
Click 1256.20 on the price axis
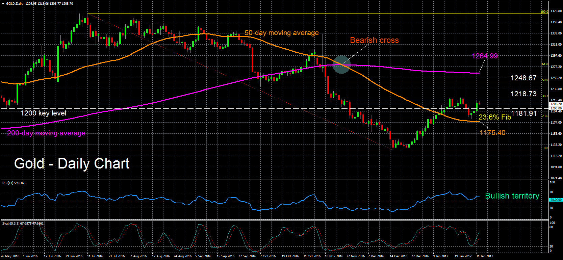click(x=556, y=78)
